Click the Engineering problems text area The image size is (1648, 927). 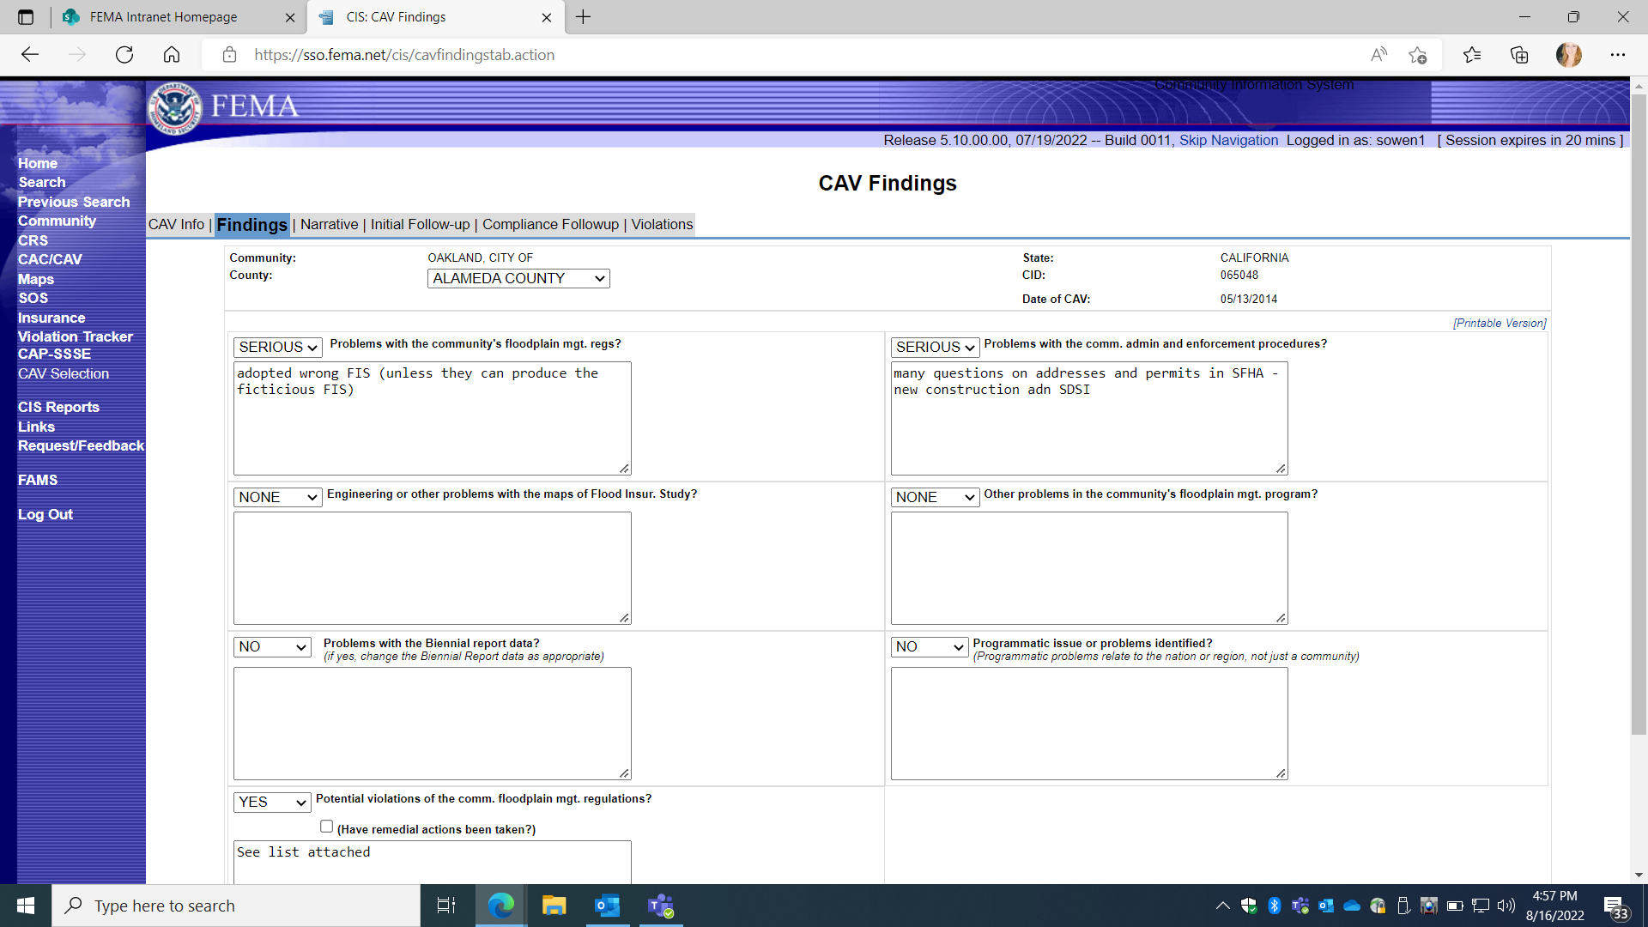[x=432, y=567]
